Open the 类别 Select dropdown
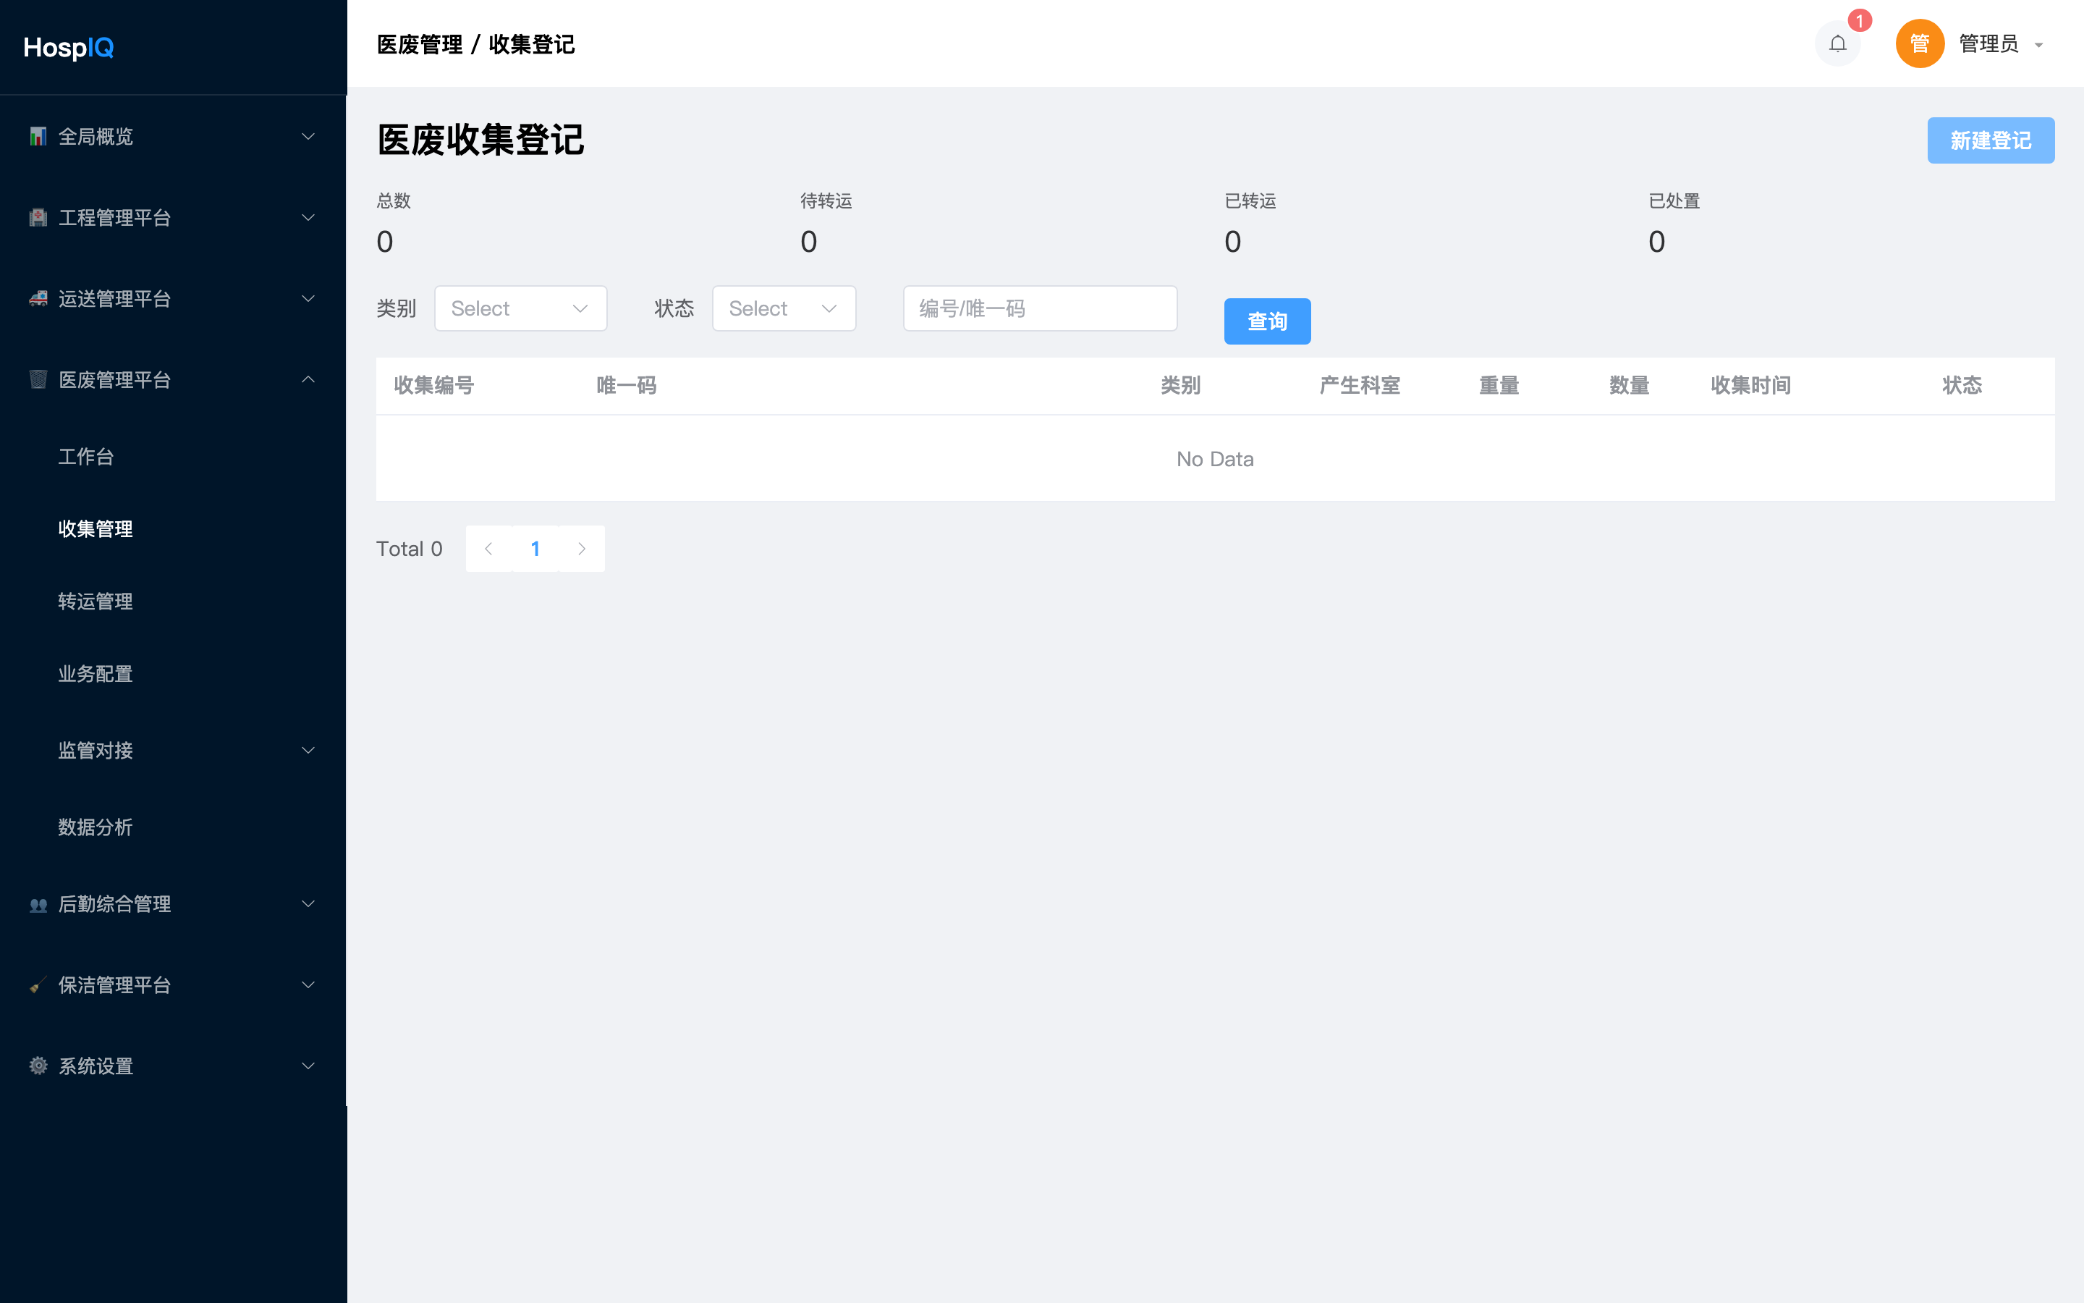 click(520, 308)
